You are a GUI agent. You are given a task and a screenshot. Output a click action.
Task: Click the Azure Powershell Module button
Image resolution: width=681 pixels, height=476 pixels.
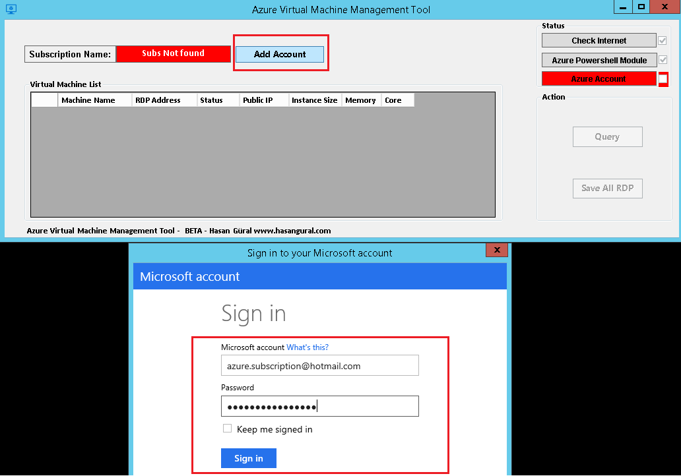[599, 60]
